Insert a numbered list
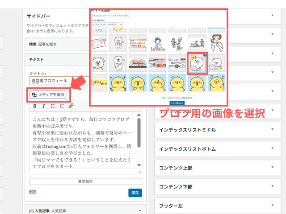Screen dimensions: 286x214 click(62, 106)
